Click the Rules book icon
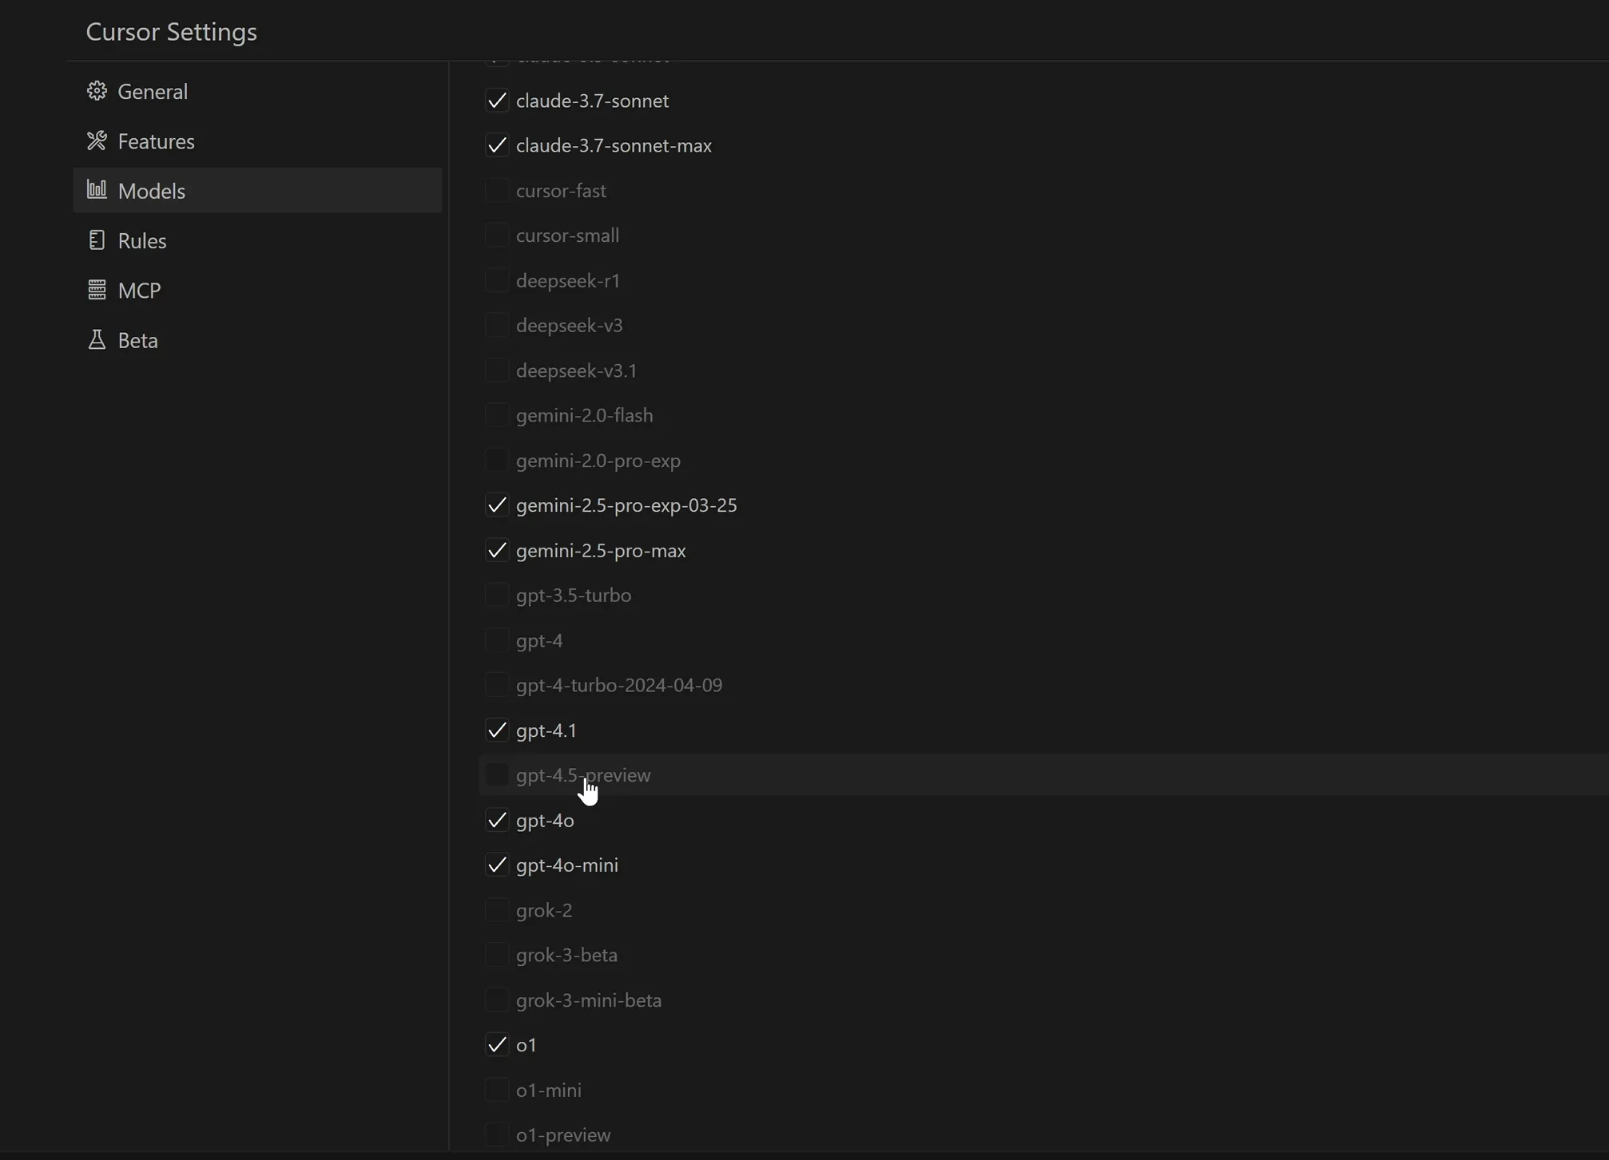This screenshot has width=1609, height=1160. pos(97,240)
